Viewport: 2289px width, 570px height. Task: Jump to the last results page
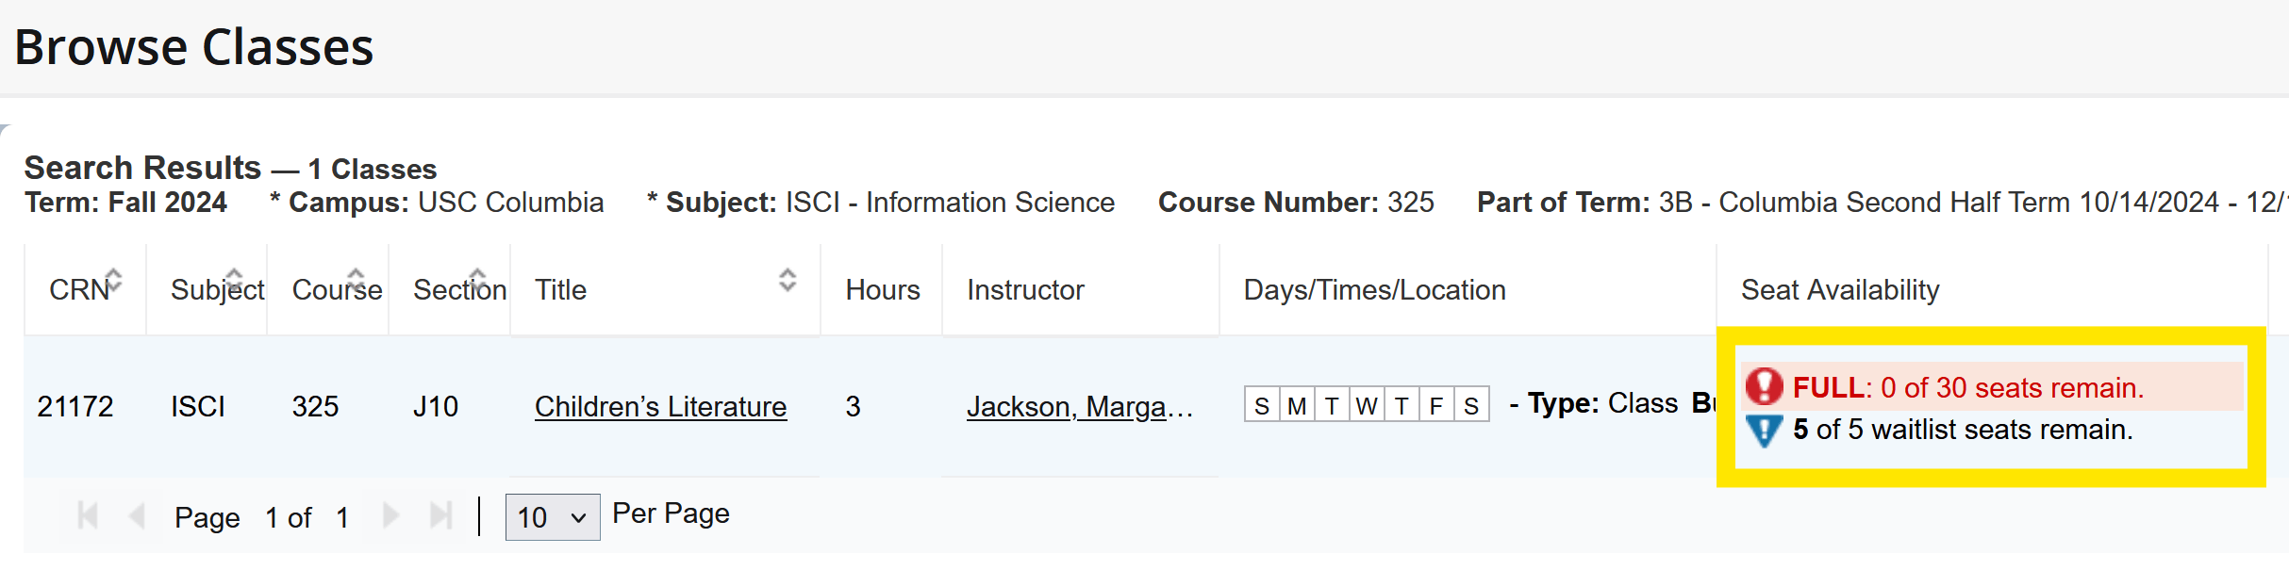click(440, 515)
